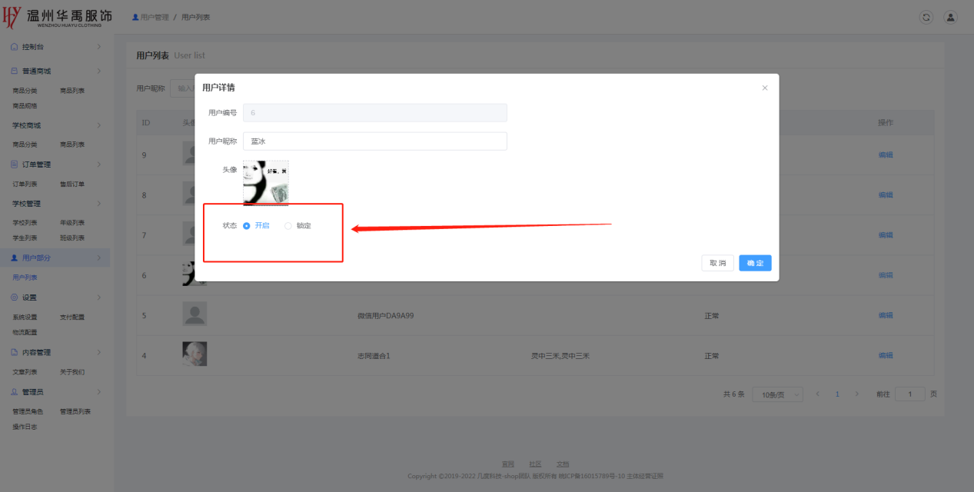Click the user avatar thumbnail in dialog
This screenshot has width=974, height=492.
[x=266, y=183]
